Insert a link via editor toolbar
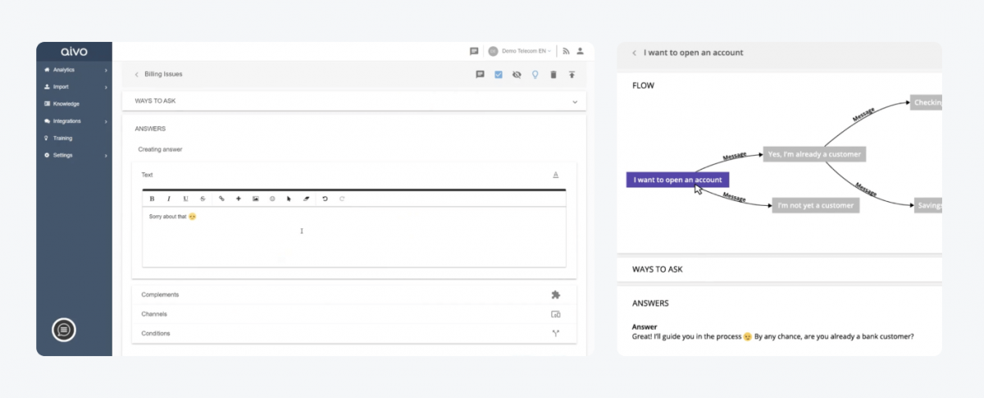Viewport: 984px width, 398px height. click(x=221, y=199)
